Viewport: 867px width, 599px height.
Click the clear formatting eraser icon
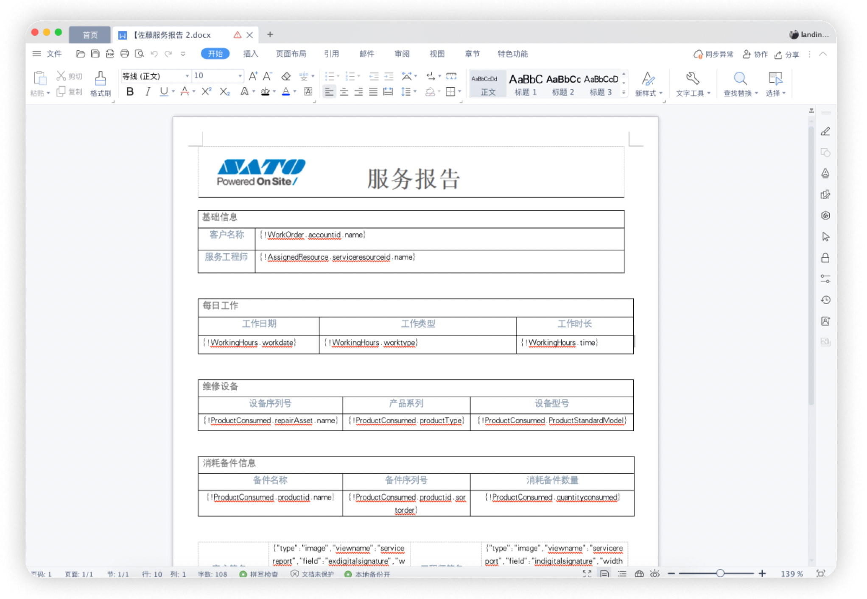(x=286, y=76)
